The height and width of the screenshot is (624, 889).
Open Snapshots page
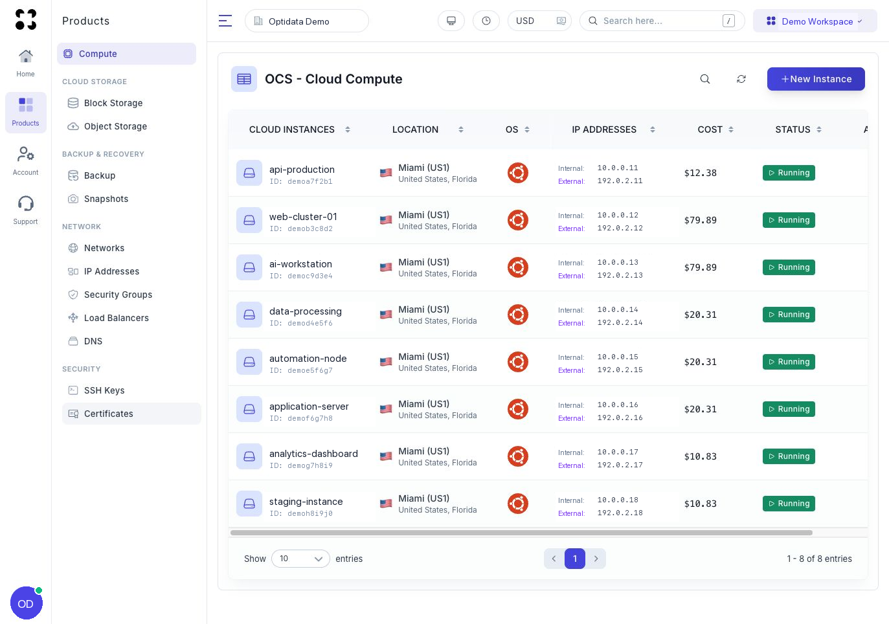coord(131,199)
